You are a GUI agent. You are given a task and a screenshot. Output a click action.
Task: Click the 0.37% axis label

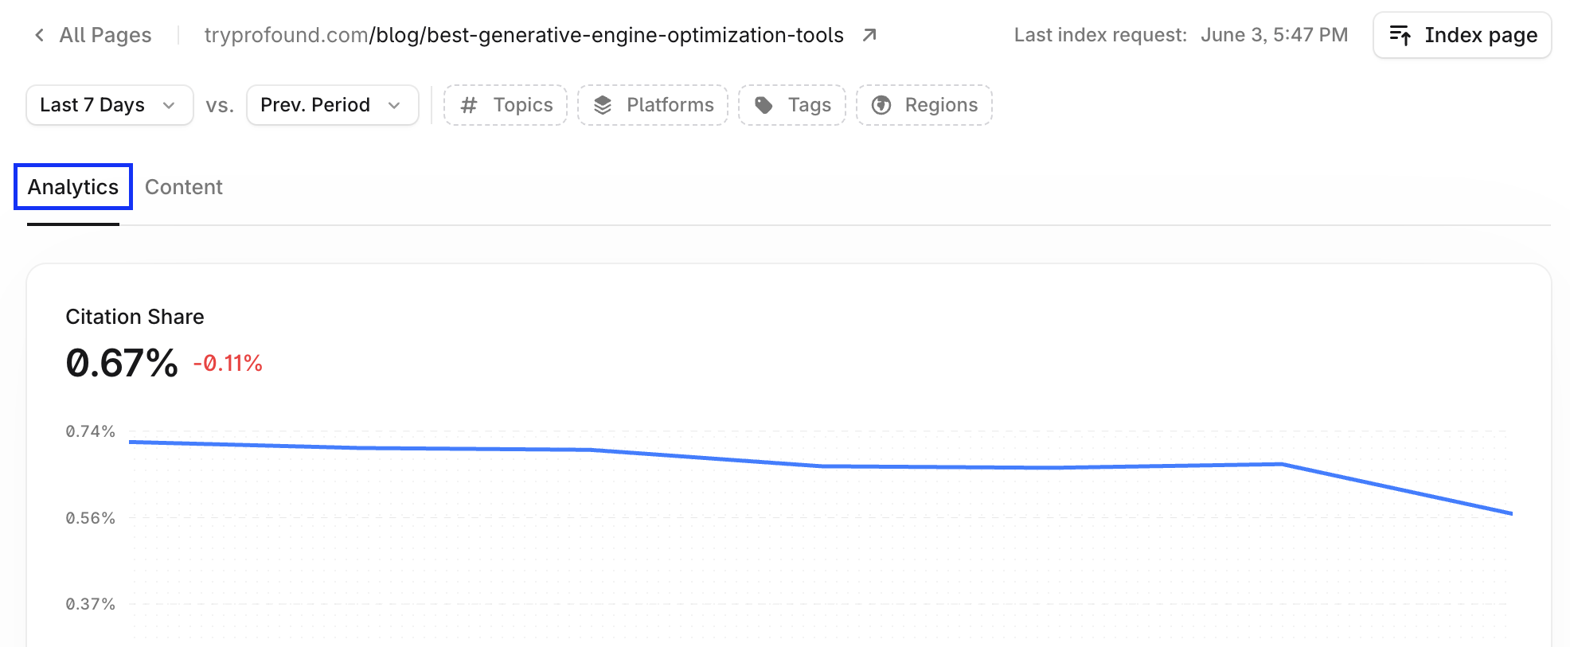pos(90,604)
